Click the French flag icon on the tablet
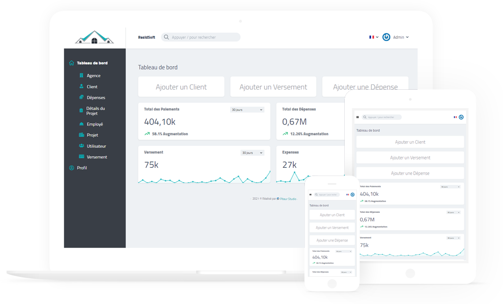503x304 pixels. pos(455,117)
